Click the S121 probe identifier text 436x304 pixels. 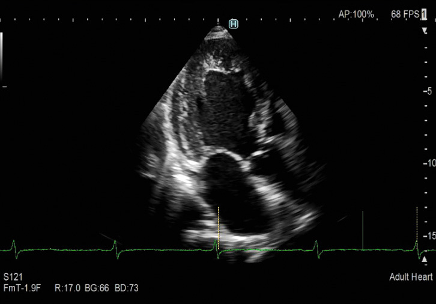(x=11, y=278)
